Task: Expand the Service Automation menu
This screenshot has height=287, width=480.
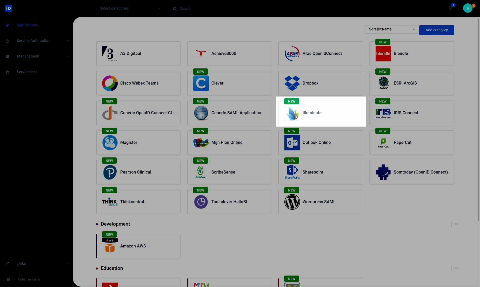Action: (68, 41)
